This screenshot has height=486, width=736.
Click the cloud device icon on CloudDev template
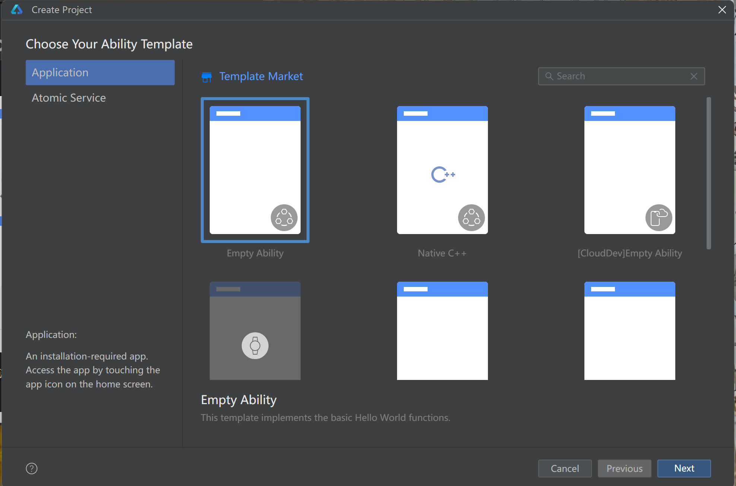[x=659, y=218]
